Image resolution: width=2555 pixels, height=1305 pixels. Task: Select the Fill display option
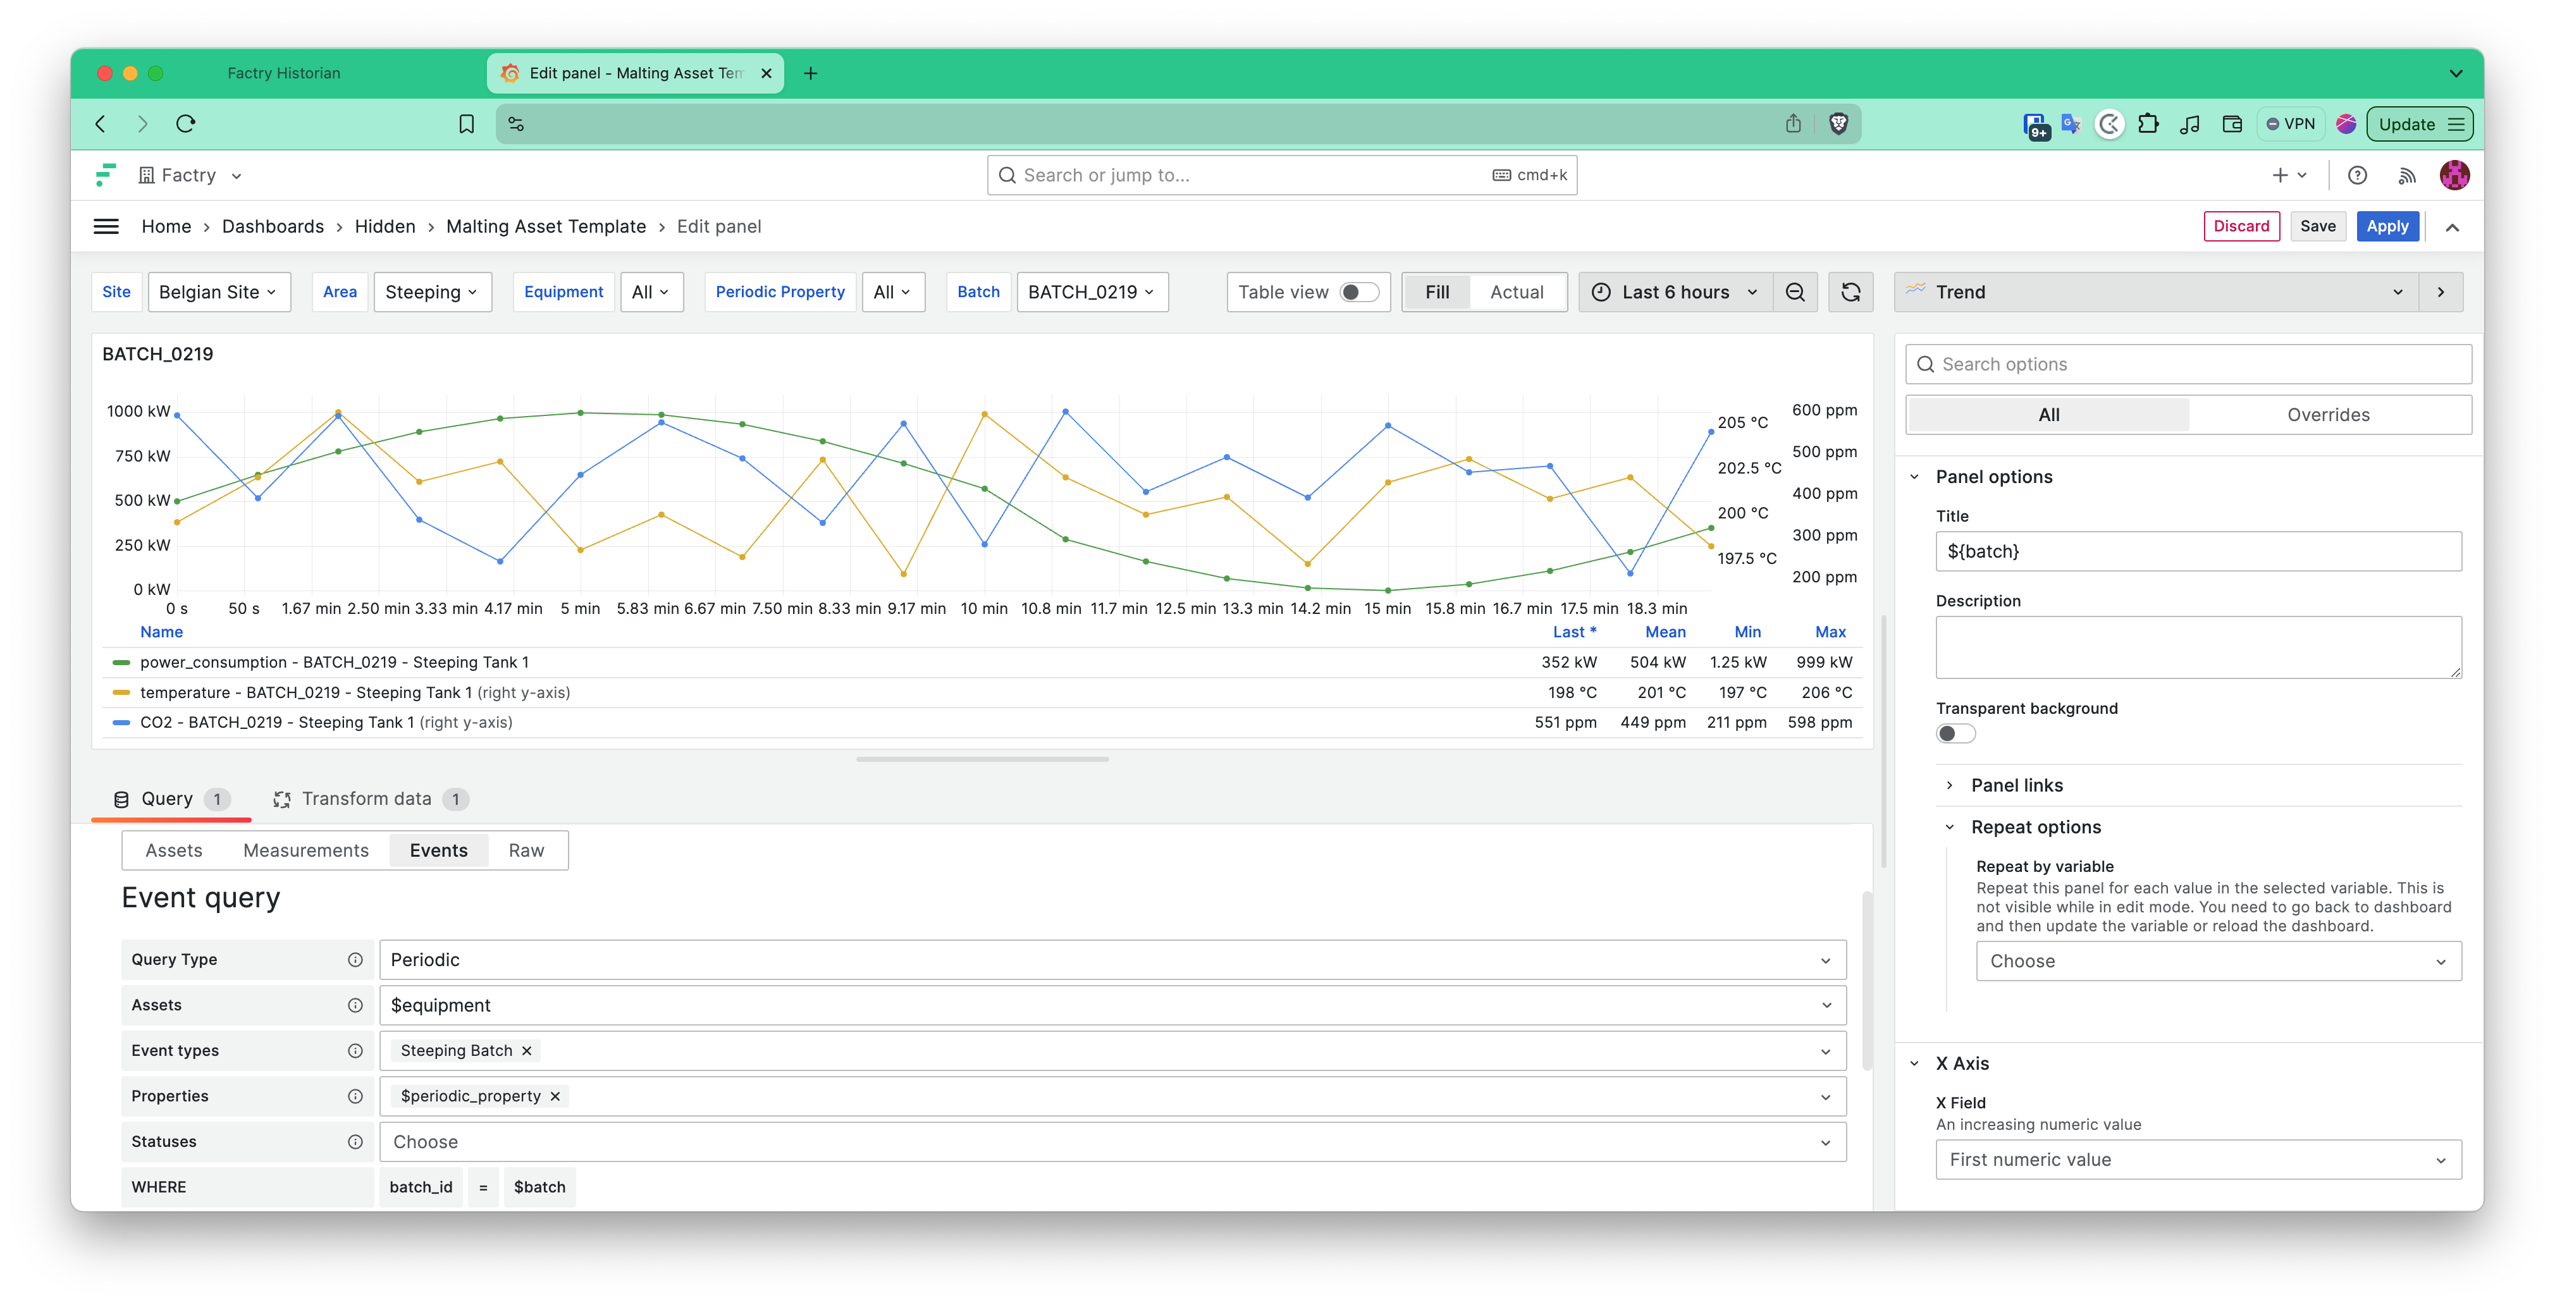[x=1436, y=291]
